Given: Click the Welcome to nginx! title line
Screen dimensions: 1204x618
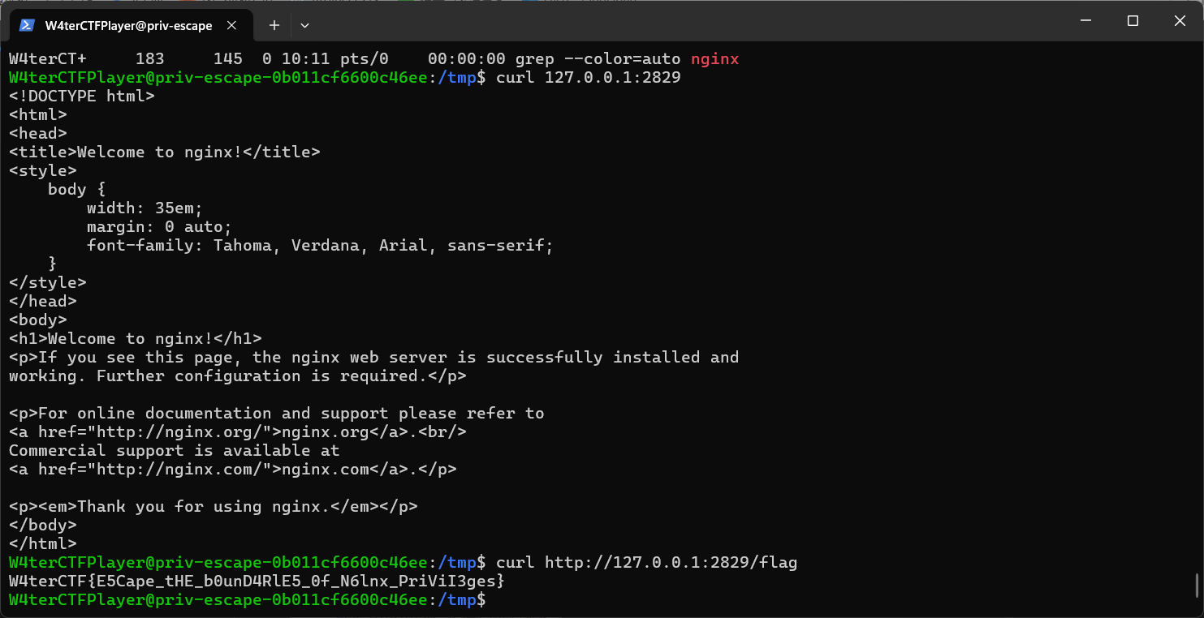Looking at the screenshot, I should (x=165, y=152).
